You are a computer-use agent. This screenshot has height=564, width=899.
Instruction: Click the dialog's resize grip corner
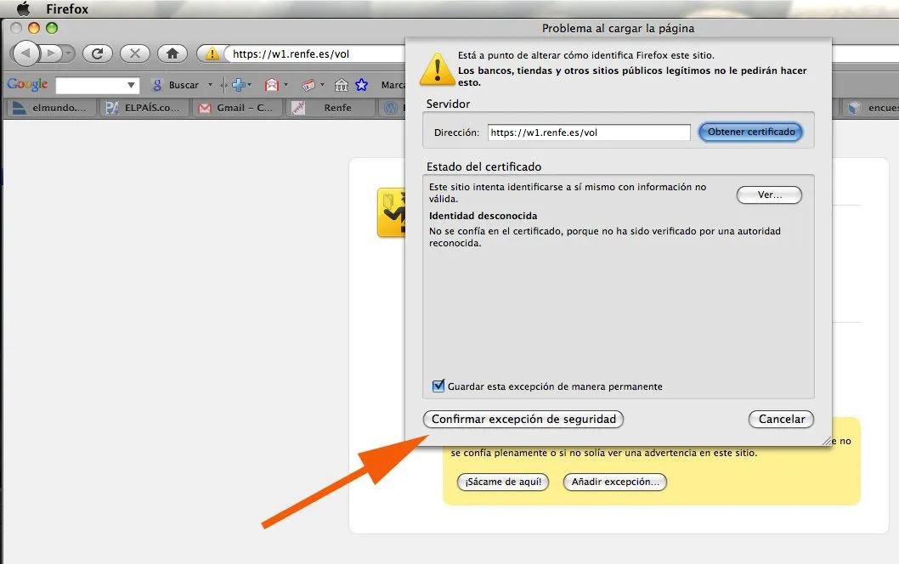(x=827, y=441)
